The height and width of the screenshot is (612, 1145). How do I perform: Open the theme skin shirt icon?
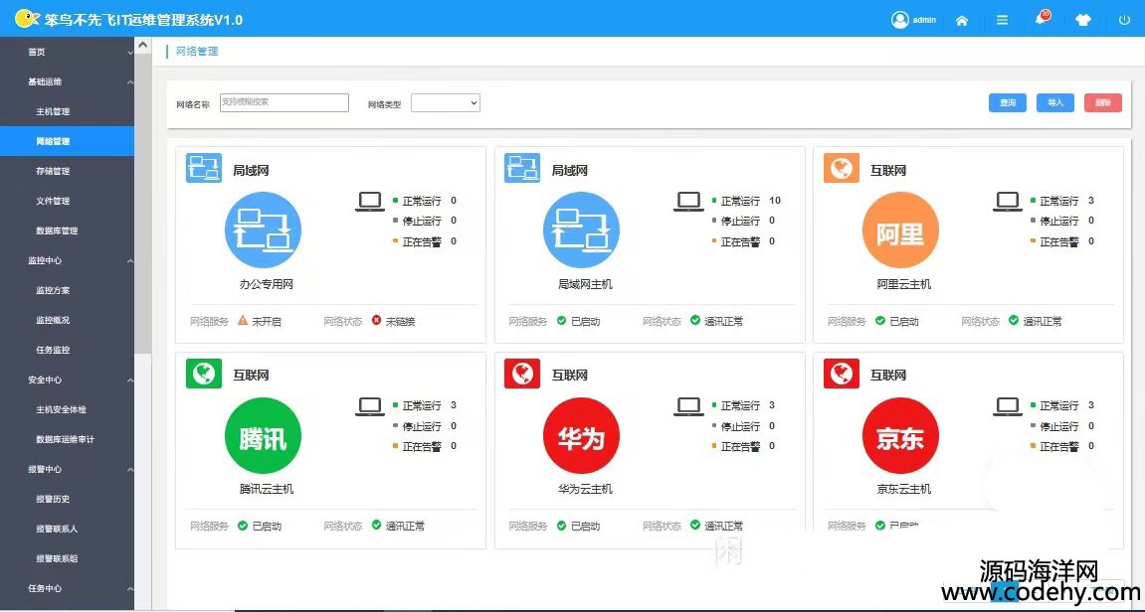pos(1083,21)
